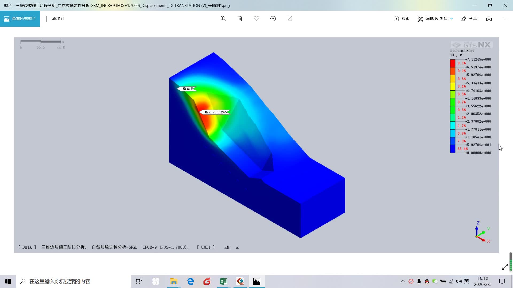Open the pinwheel app on taskbar
Image resolution: width=513 pixels, height=288 pixels.
pos(156,281)
